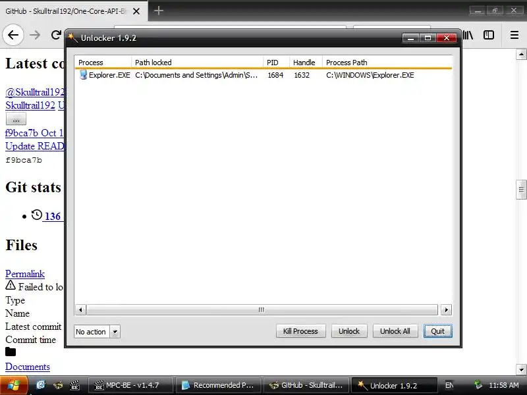Click the Update README commit link
The width and height of the screenshot is (527, 395).
pos(35,146)
